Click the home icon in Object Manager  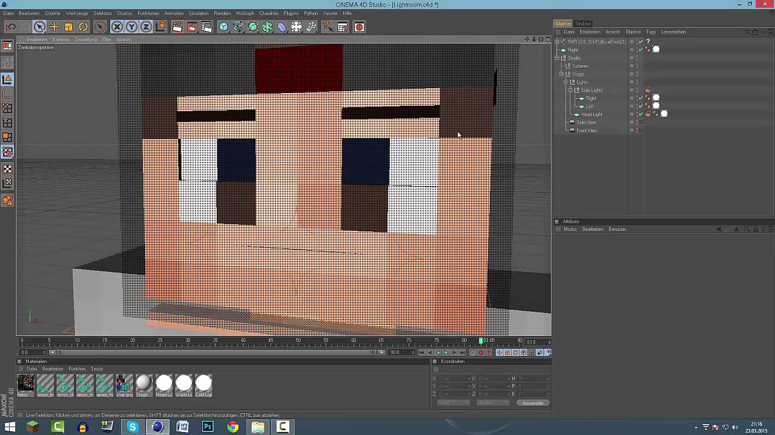[754, 32]
